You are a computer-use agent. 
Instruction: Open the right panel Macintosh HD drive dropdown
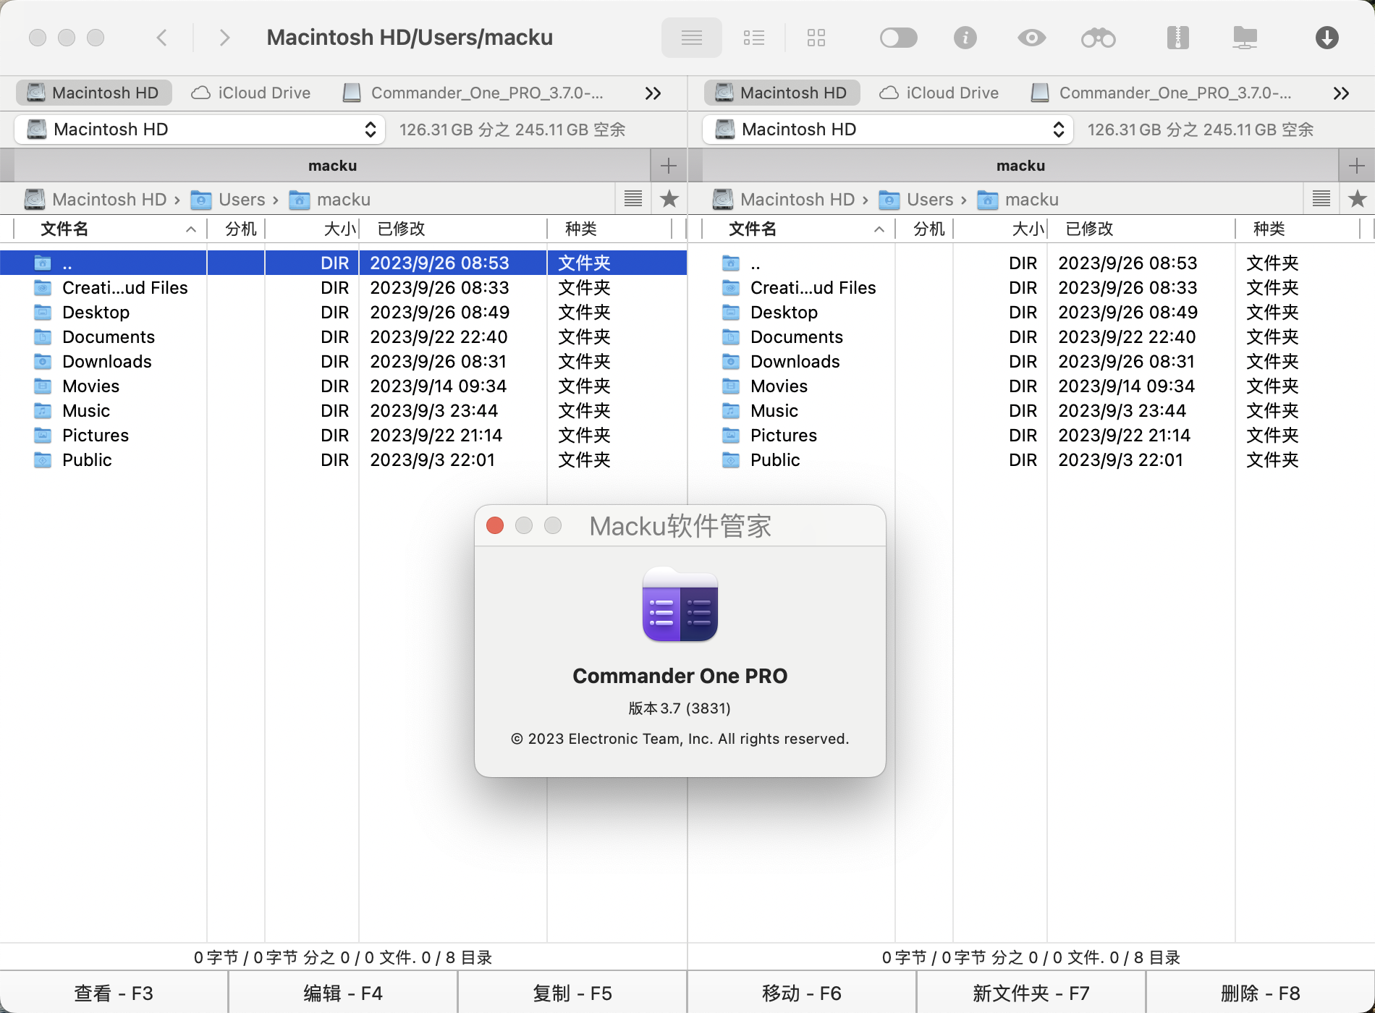coord(888,130)
